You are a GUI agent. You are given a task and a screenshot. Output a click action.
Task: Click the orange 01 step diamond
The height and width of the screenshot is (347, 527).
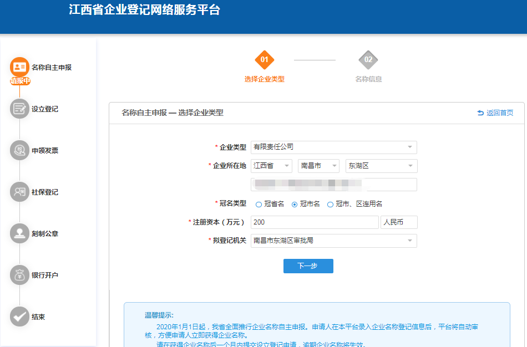[265, 60]
